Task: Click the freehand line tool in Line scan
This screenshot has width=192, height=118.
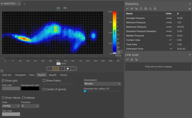Action: coord(136,59)
